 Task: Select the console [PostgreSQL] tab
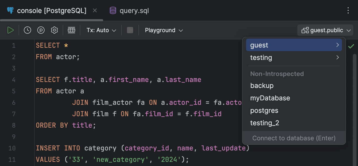pyautogui.click(x=51, y=11)
